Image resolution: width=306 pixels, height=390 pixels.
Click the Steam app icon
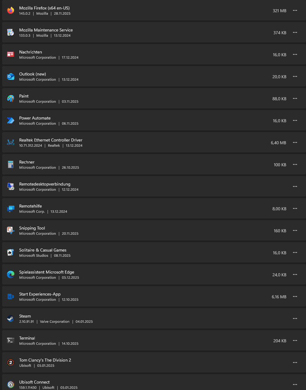(11, 318)
